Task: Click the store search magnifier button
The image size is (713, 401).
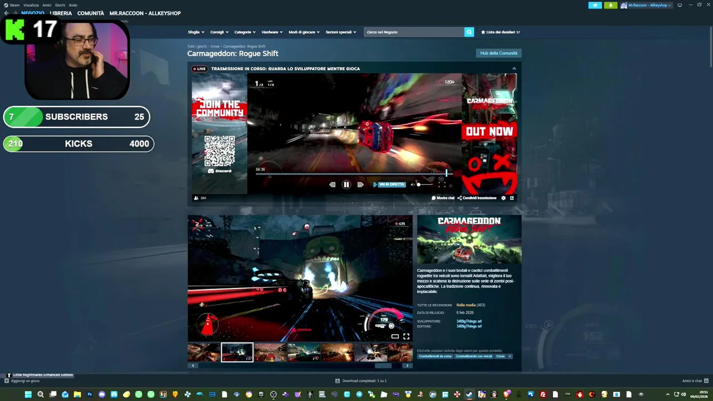Action: coord(469,32)
